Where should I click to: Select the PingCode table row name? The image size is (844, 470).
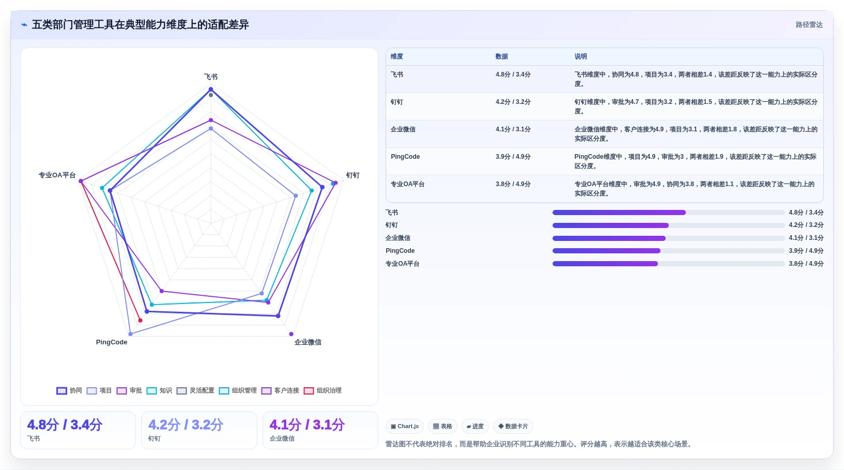(405, 157)
